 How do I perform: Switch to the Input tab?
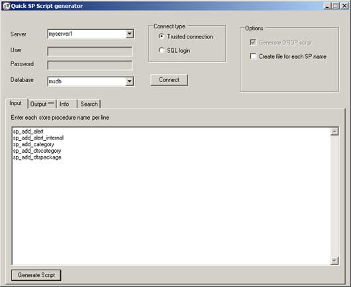(16, 103)
